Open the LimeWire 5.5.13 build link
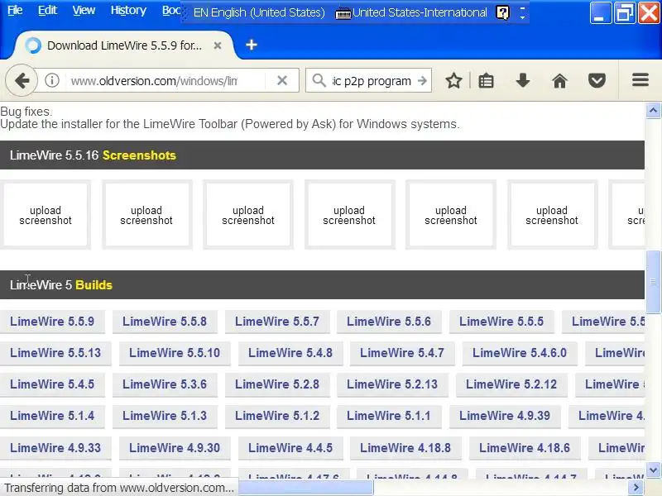This screenshot has width=662, height=496. [55, 353]
